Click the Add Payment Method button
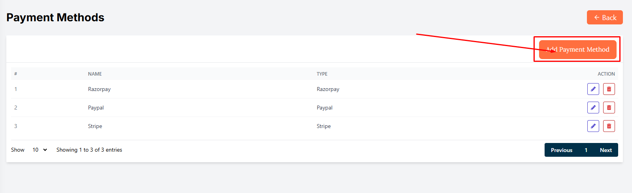The image size is (632, 193). point(577,50)
